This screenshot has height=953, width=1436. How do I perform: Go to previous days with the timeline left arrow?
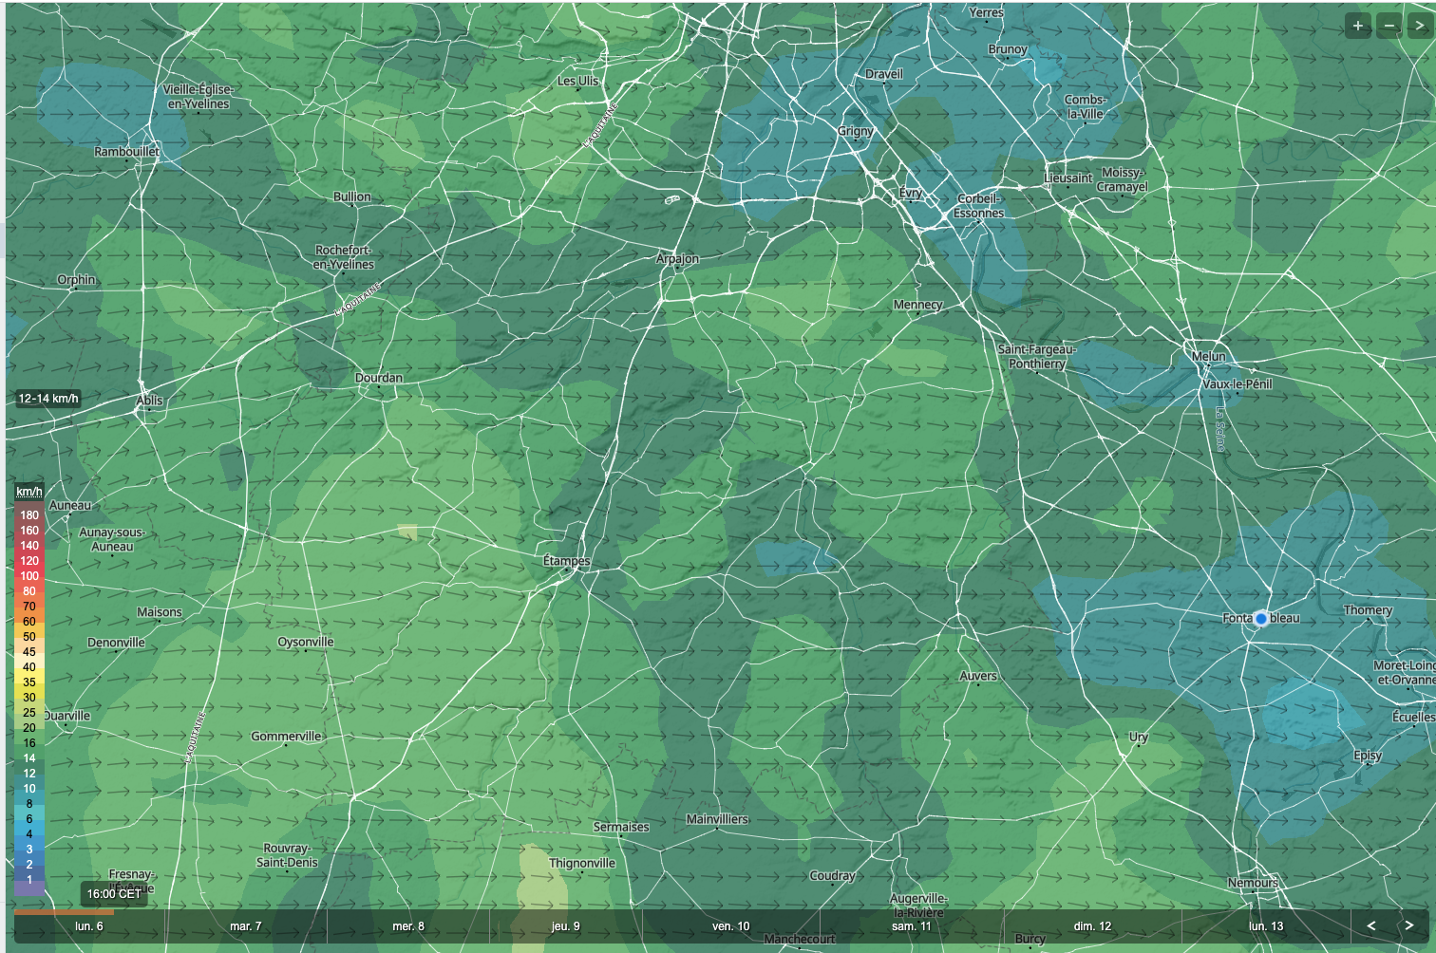point(1370,925)
